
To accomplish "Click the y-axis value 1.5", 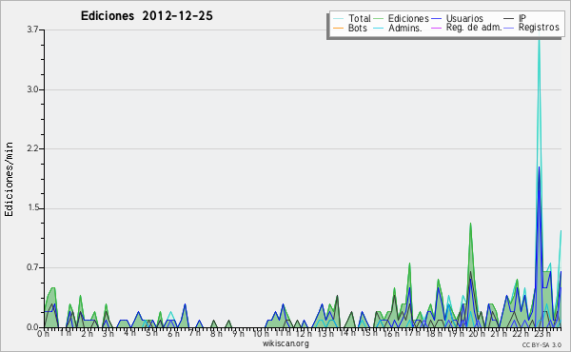I will click(x=32, y=208).
